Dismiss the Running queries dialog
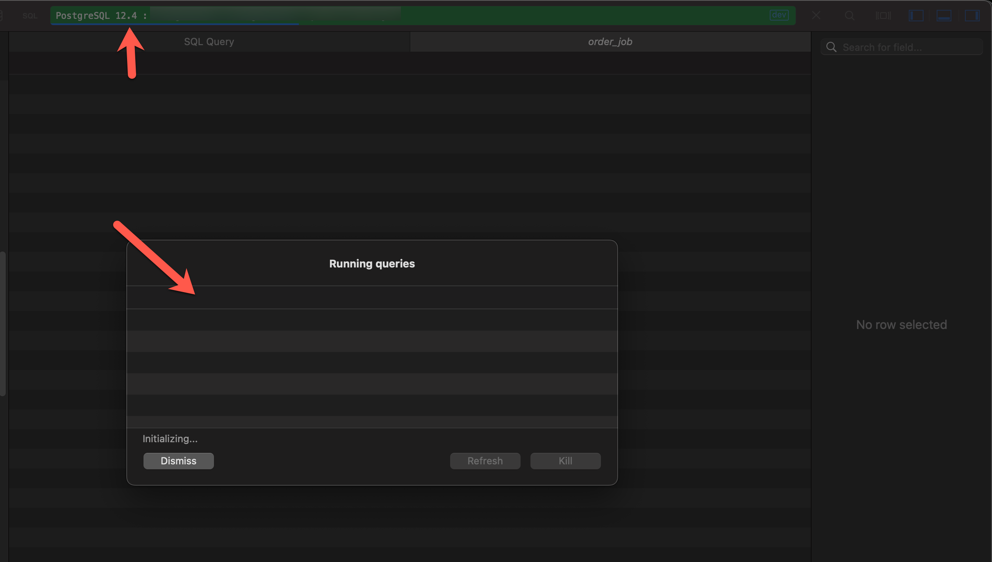This screenshot has width=992, height=562. point(178,461)
